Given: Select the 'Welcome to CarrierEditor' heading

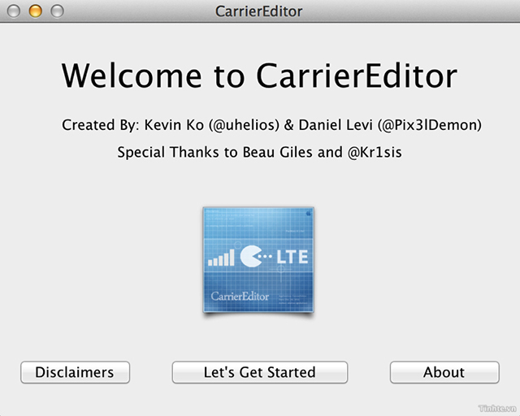Looking at the screenshot, I should [x=259, y=76].
